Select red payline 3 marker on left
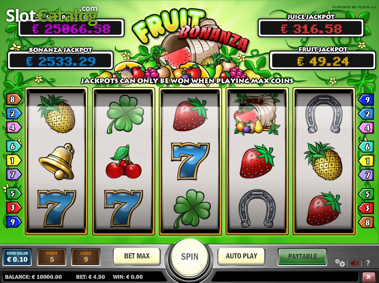 click(x=13, y=207)
